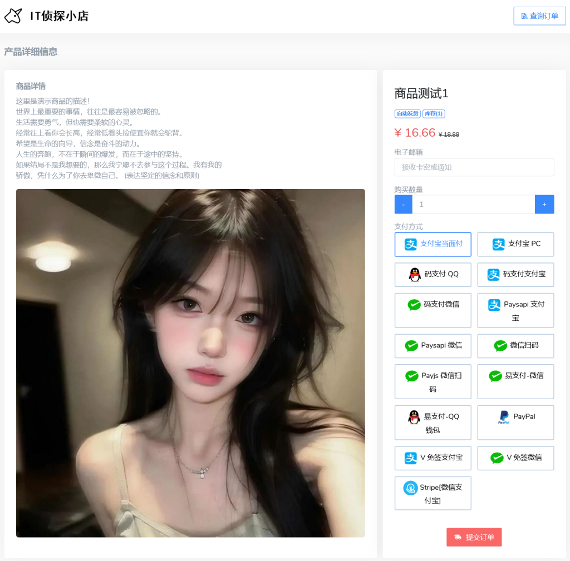Submit the order with 提交订单
The image size is (570, 561).
coord(474,537)
